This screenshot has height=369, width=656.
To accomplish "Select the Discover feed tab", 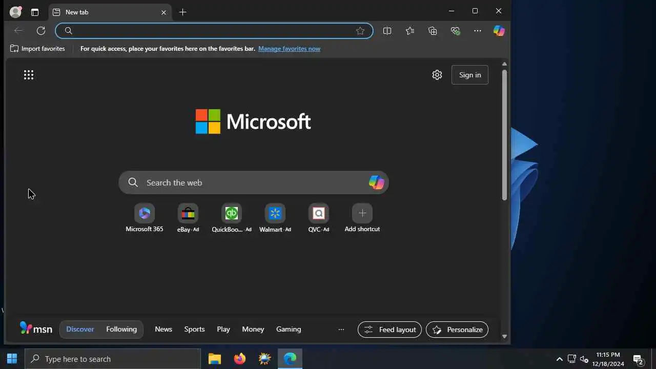I will coord(80,329).
